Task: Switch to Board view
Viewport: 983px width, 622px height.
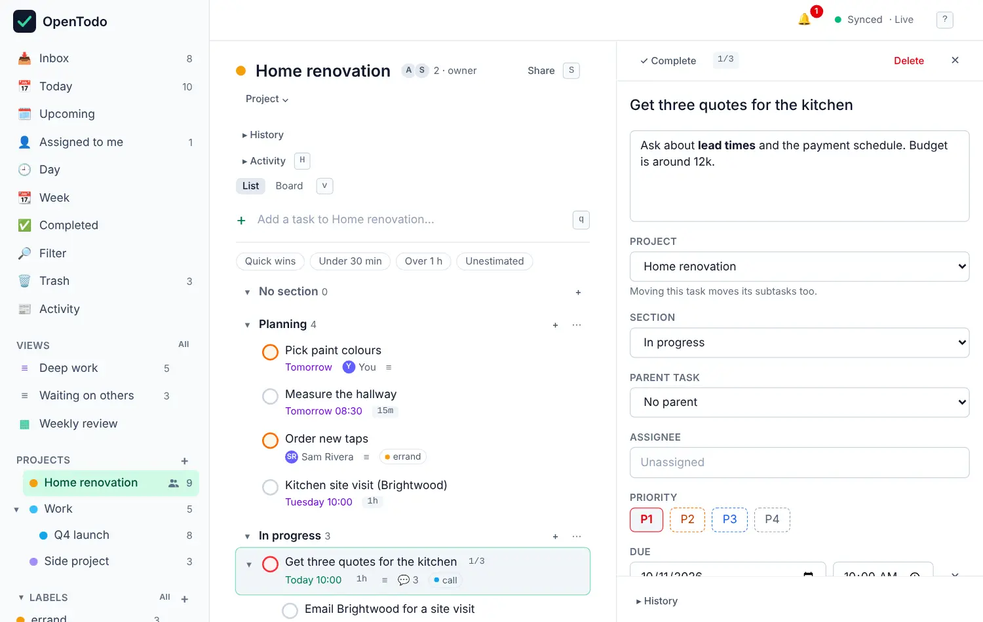Action: pyautogui.click(x=289, y=186)
